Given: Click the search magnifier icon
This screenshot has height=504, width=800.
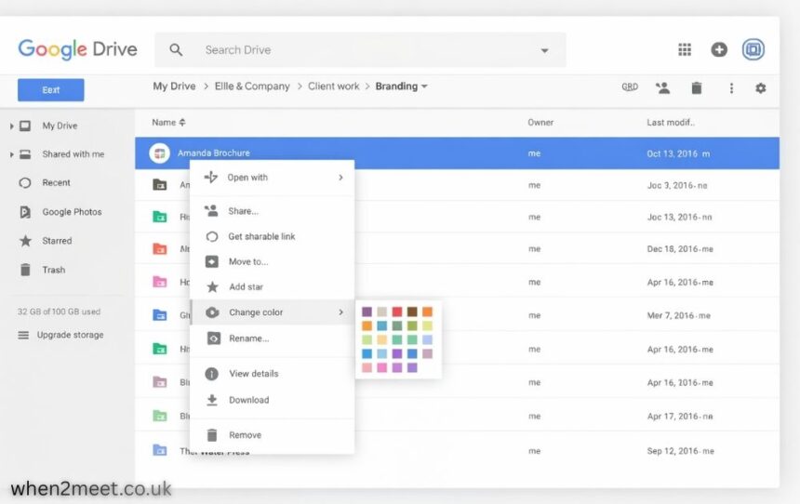Looking at the screenshot, I should click(x=176, y=50).
